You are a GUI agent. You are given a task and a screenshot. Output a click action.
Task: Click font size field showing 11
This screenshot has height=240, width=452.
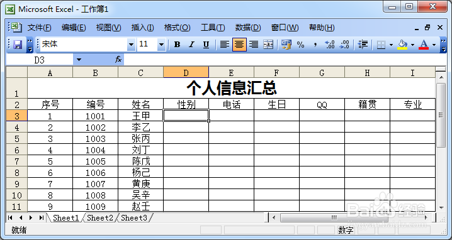click(147, 45)
